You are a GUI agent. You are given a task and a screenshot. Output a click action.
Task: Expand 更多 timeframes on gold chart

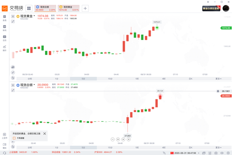tap(219, 79)
